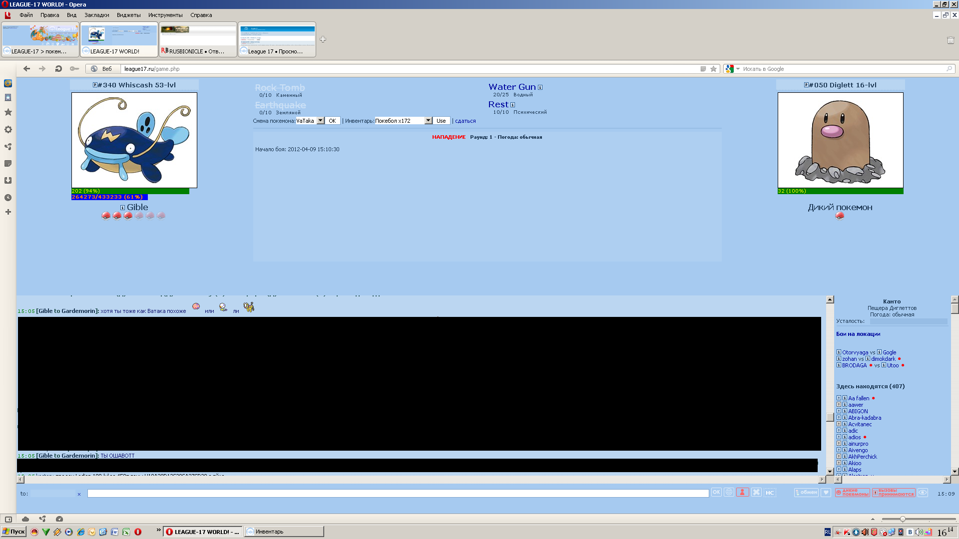The width and height of the screenshot is (959, 539).
Task: Expand the zoom menu arrow in status bar
Action: coord(873,519)
